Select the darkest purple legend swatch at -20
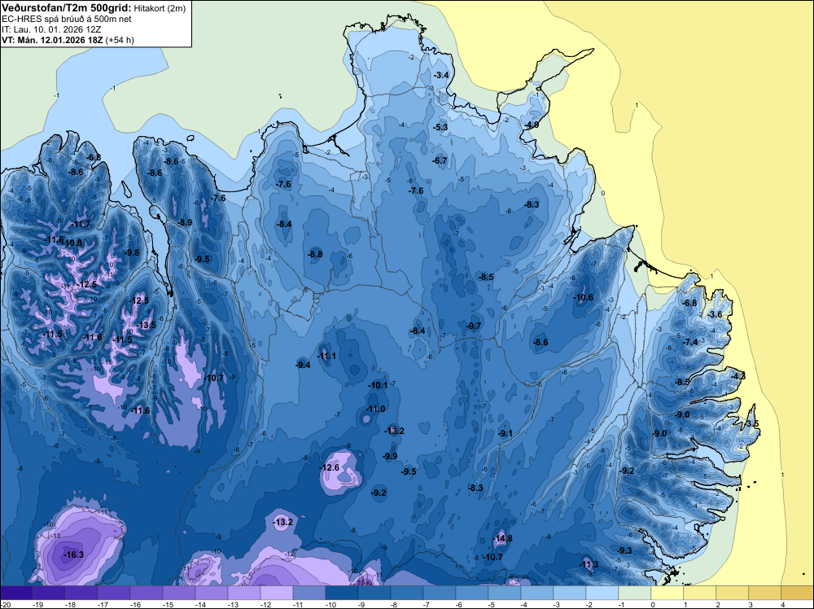 (16, 593)
